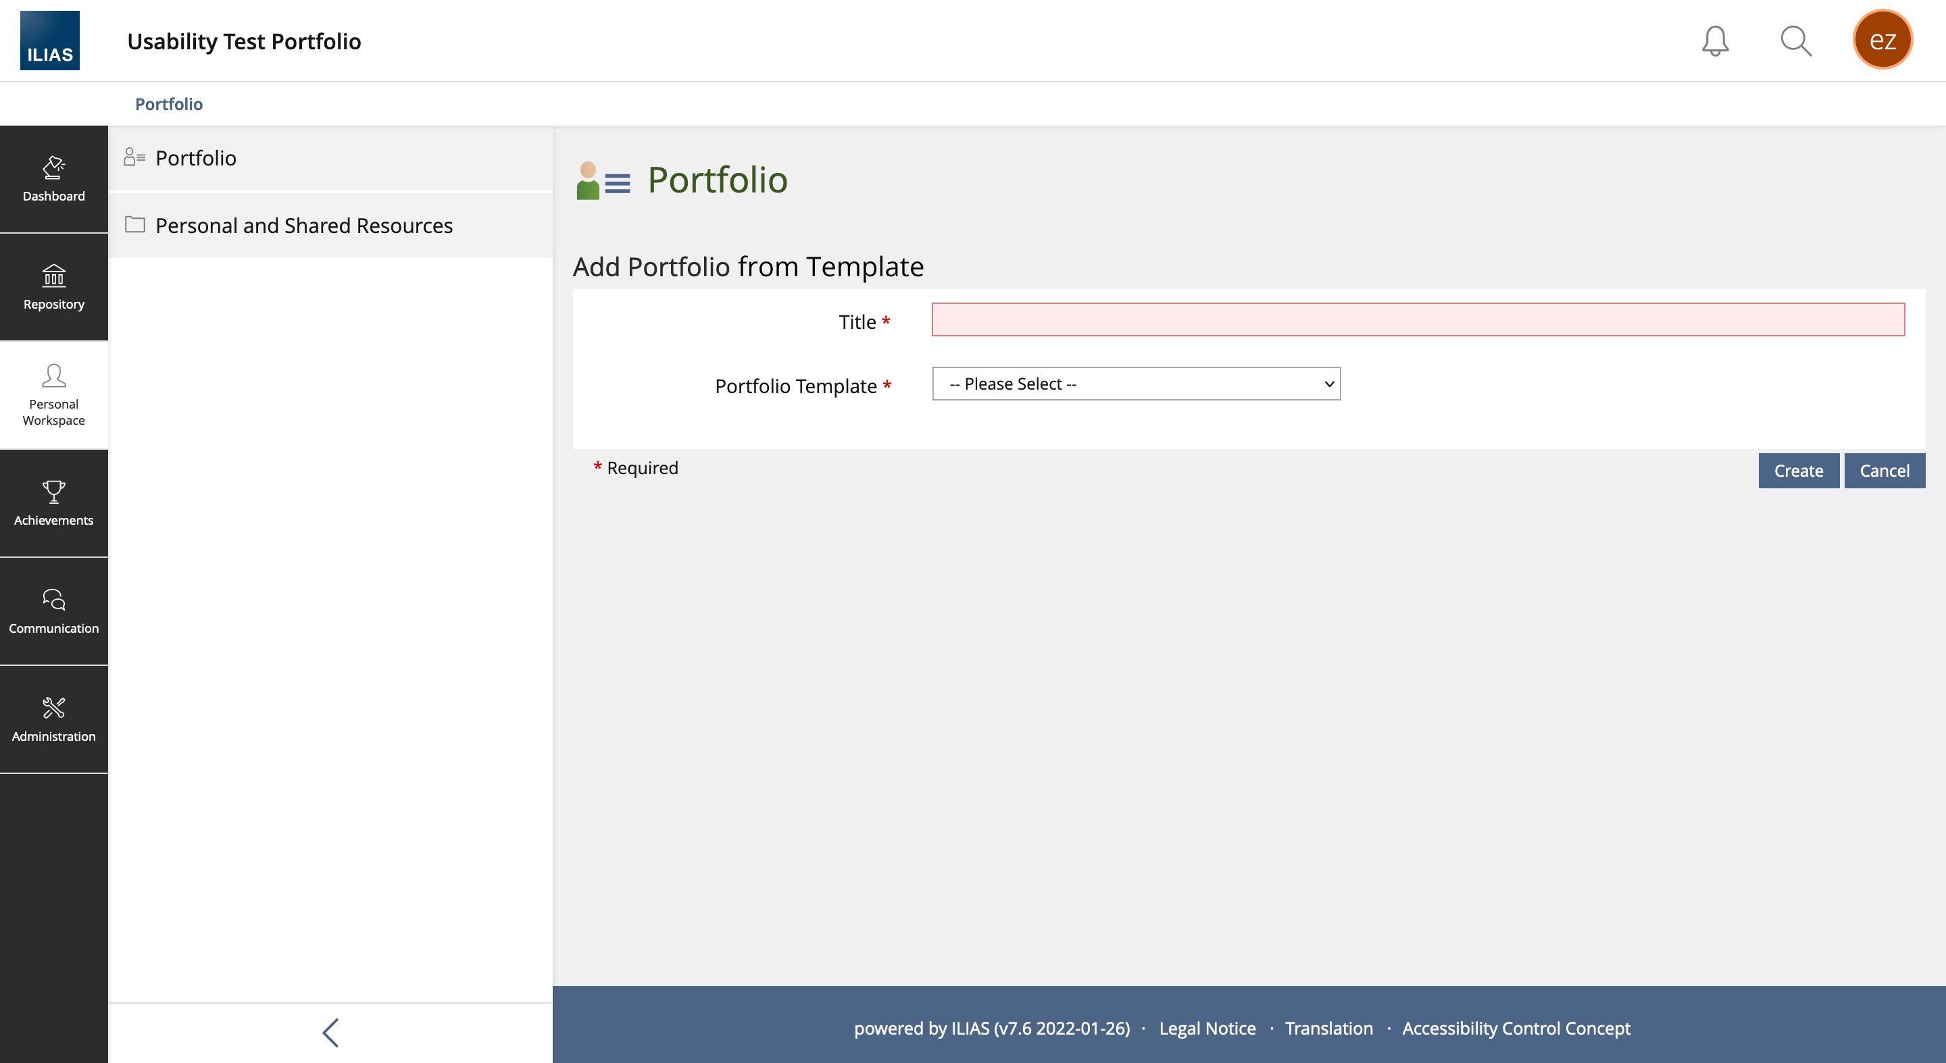Open Communication sidebar menu
The width and height of the screenshot is (1946, 1063).
[x=53, y=611]
